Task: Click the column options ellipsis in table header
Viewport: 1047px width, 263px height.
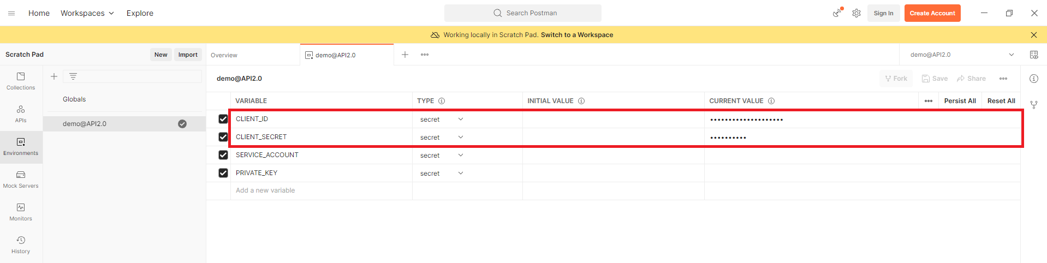Action: [x=929, y=101]
